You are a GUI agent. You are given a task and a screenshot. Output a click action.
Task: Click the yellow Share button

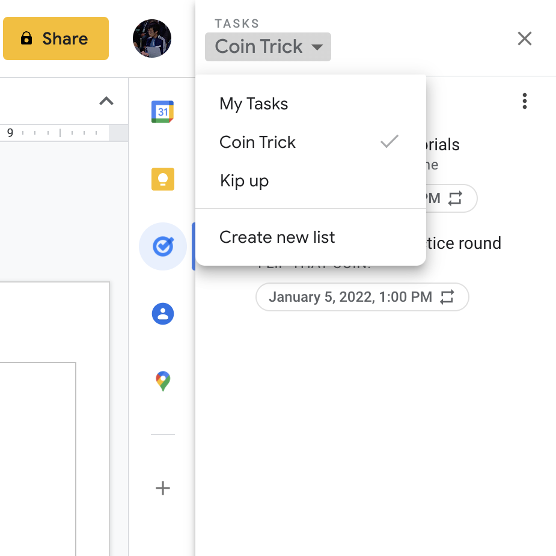pos(56,39)
